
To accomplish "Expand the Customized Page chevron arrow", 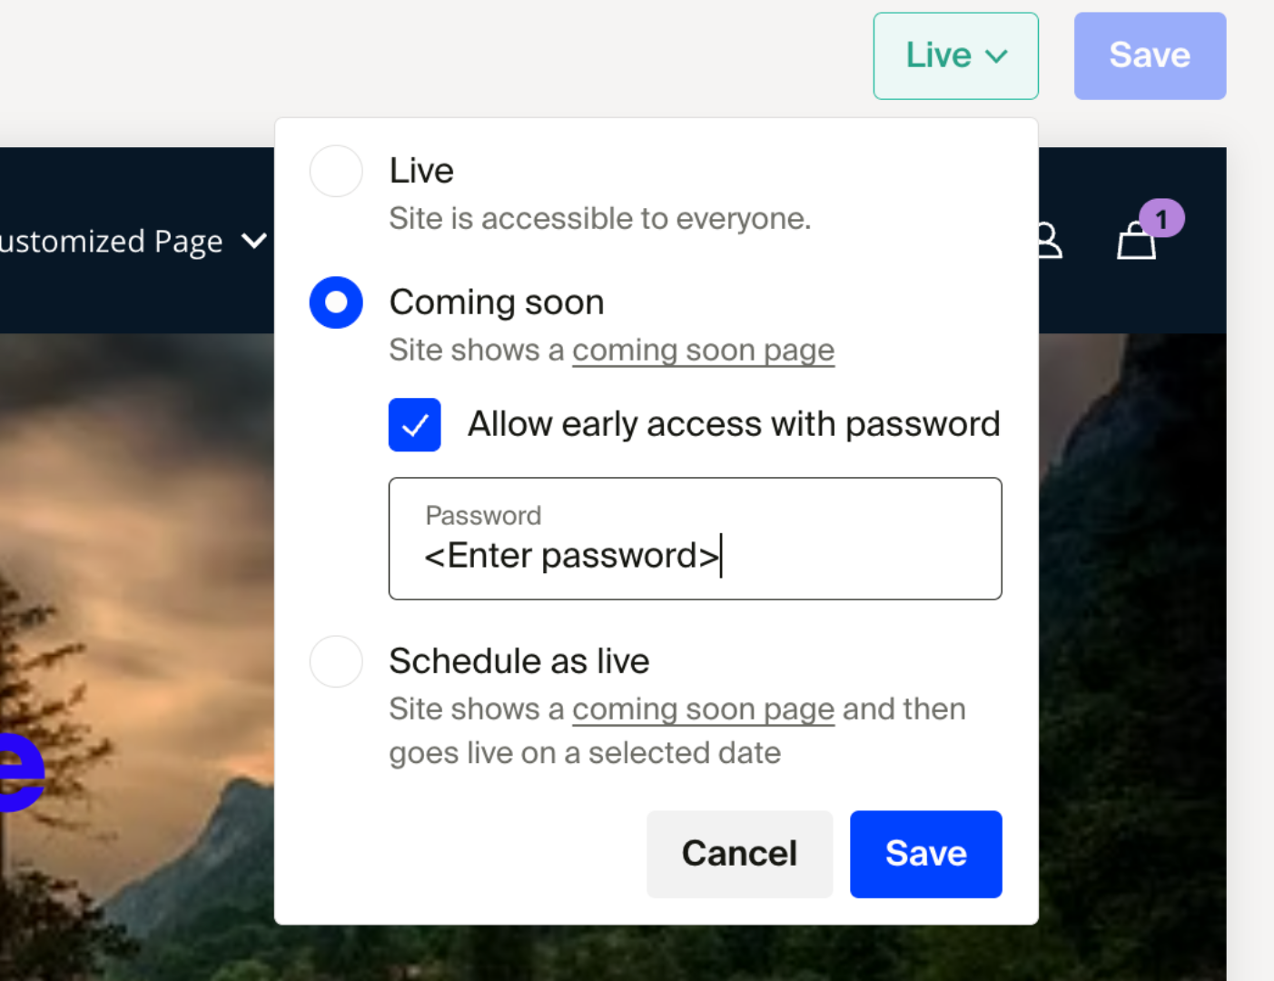I will tap(254, 242).
